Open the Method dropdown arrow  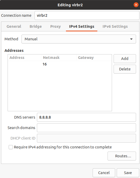[131, 39]
